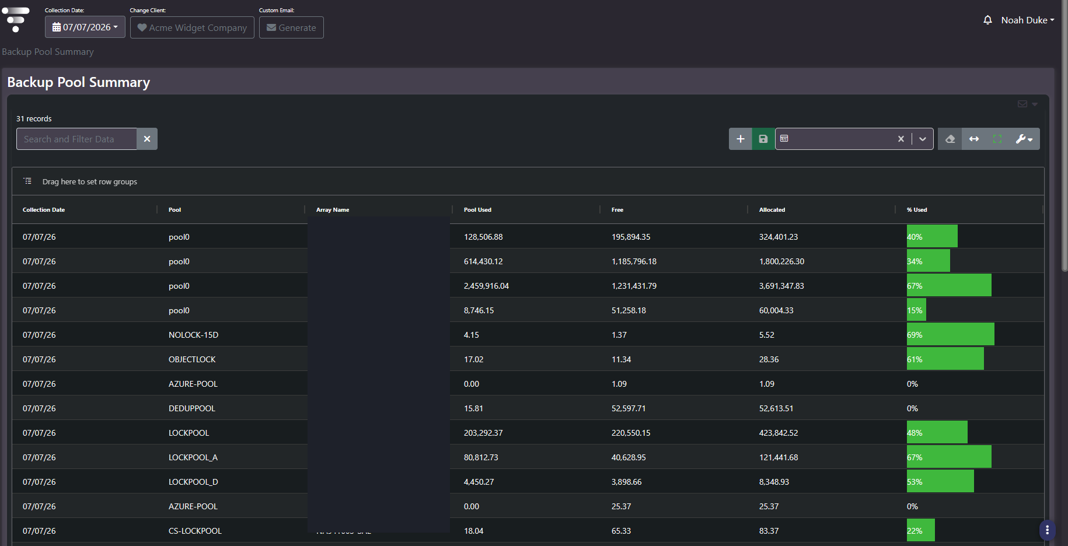Sort by the Pool Used column header
1068x546 pixels.
pos(477,209)
